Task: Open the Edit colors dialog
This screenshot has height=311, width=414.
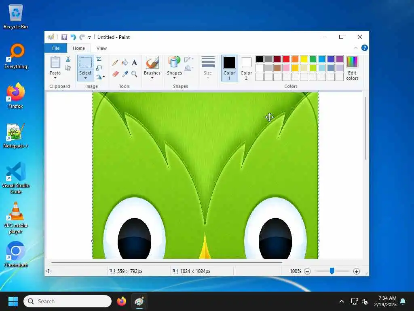Action: (x=352, y=68)
